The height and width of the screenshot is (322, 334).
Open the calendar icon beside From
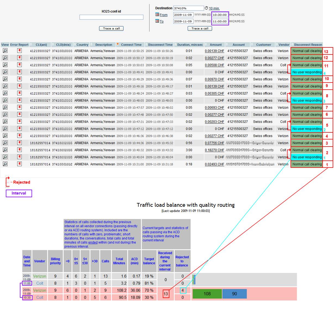click(x=157, y=15)
